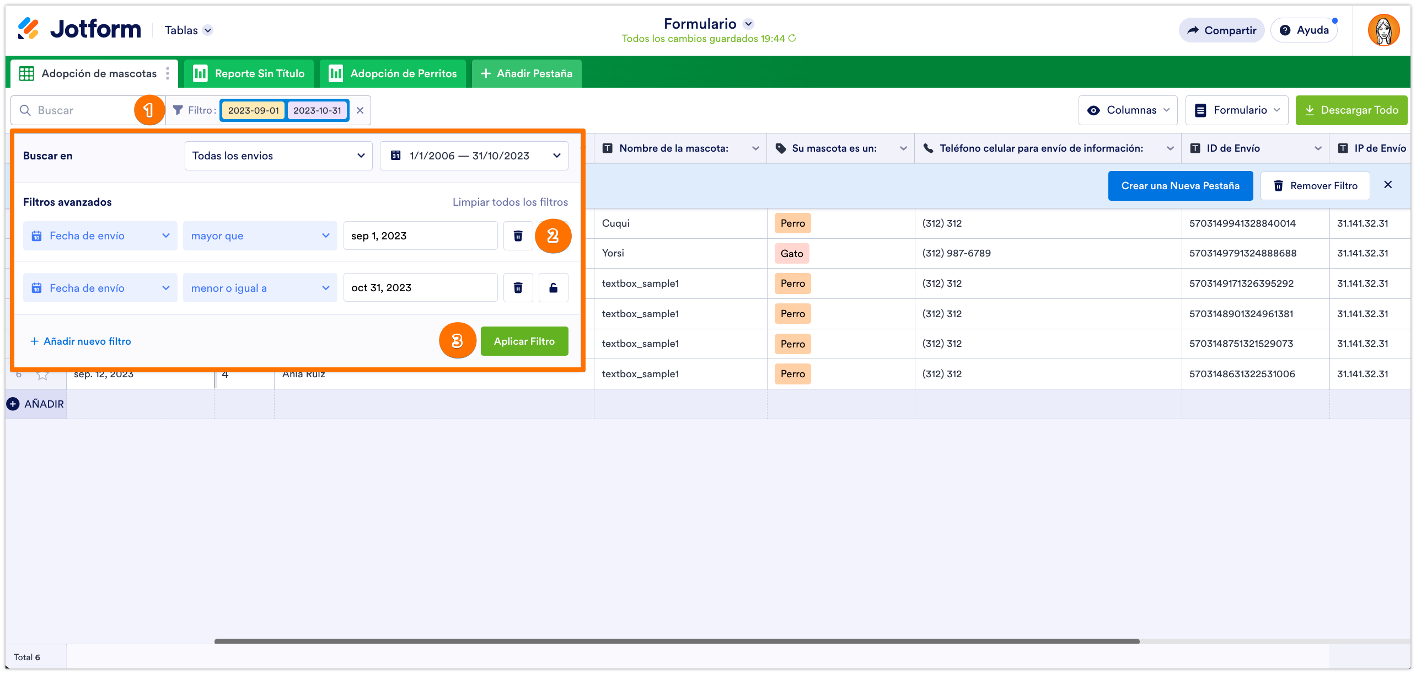
Task: Click the three-dot menu on Adopción de mascotas tab
Action: tap(168, 74)
